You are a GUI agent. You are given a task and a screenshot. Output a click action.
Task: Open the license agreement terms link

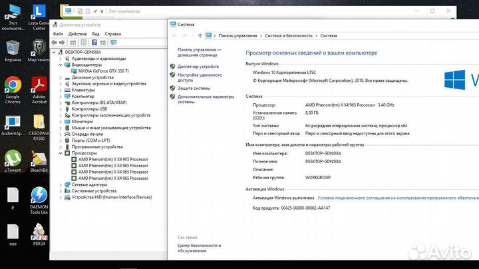(398, 198)
